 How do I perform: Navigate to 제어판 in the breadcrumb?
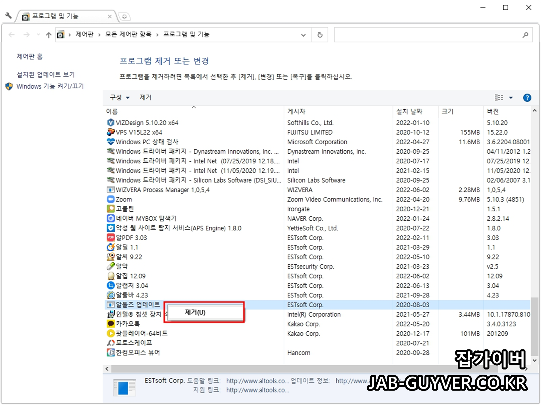84,35
